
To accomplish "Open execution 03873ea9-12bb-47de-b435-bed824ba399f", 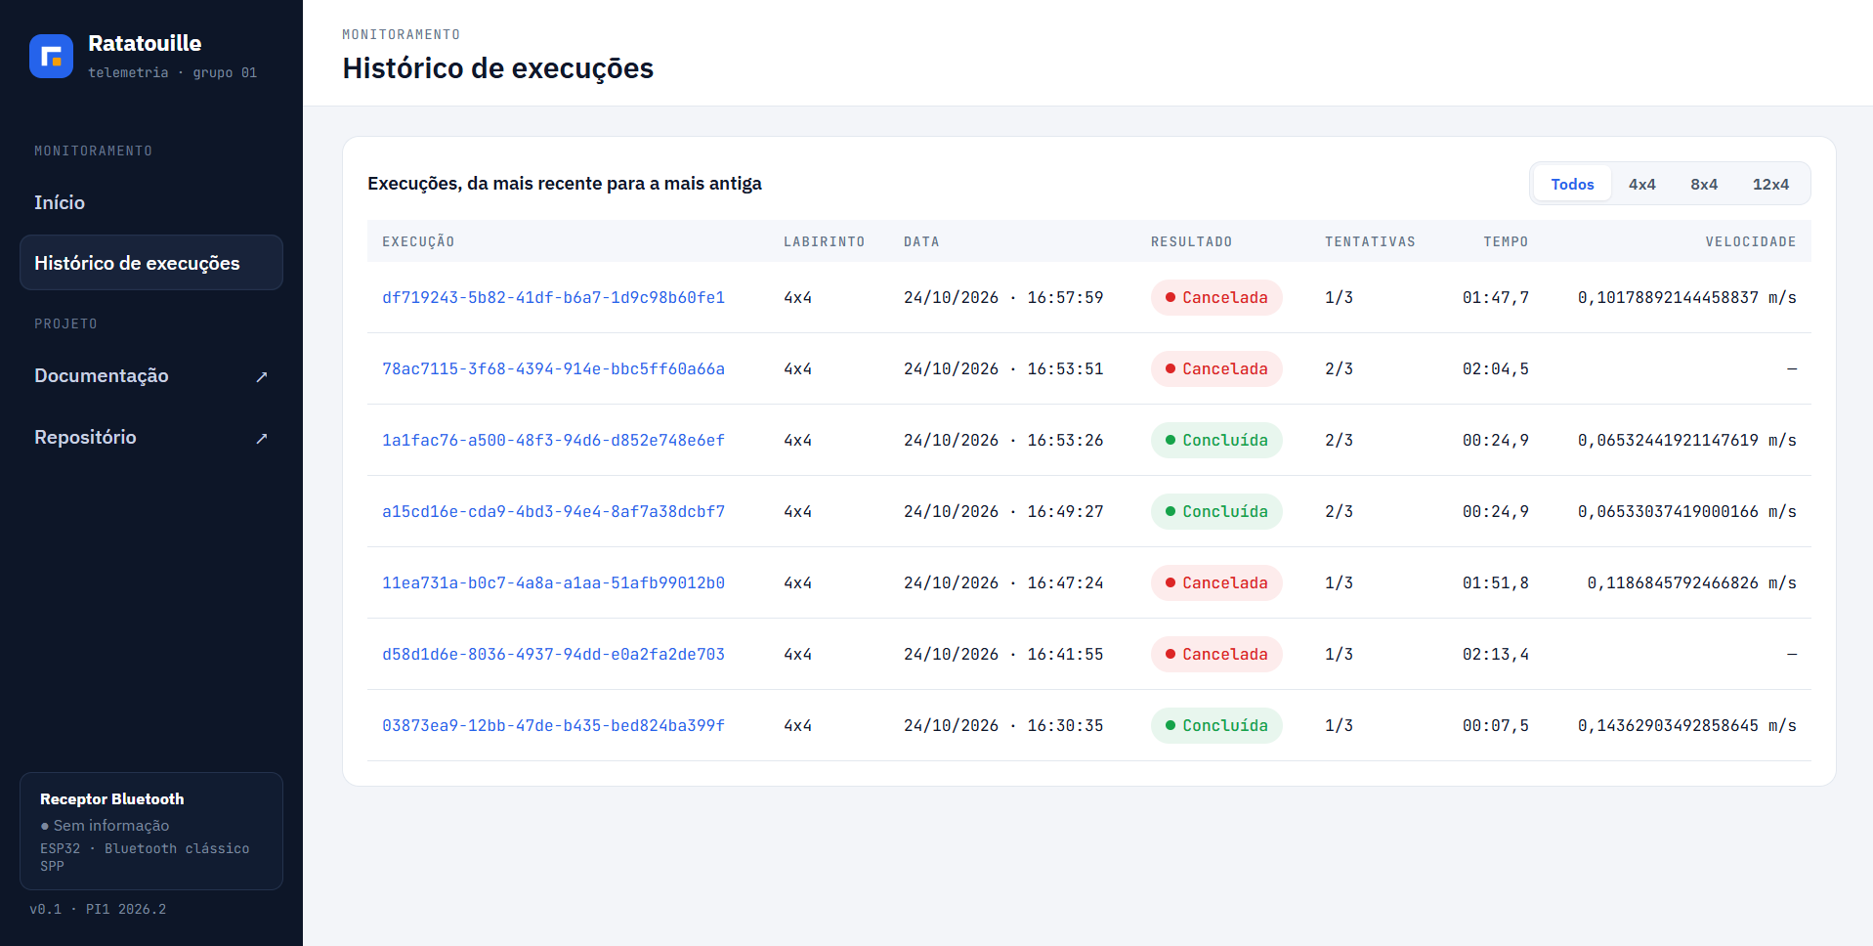I will tap(553, 725).
